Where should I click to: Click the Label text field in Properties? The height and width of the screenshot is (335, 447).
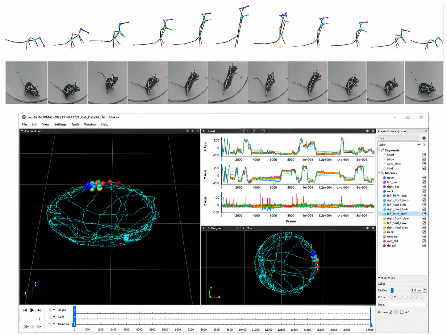(407, 283)
